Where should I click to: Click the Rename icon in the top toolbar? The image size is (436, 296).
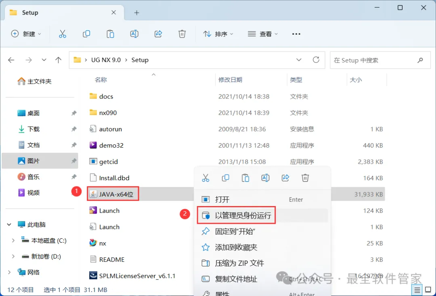(x=134, y=34)
